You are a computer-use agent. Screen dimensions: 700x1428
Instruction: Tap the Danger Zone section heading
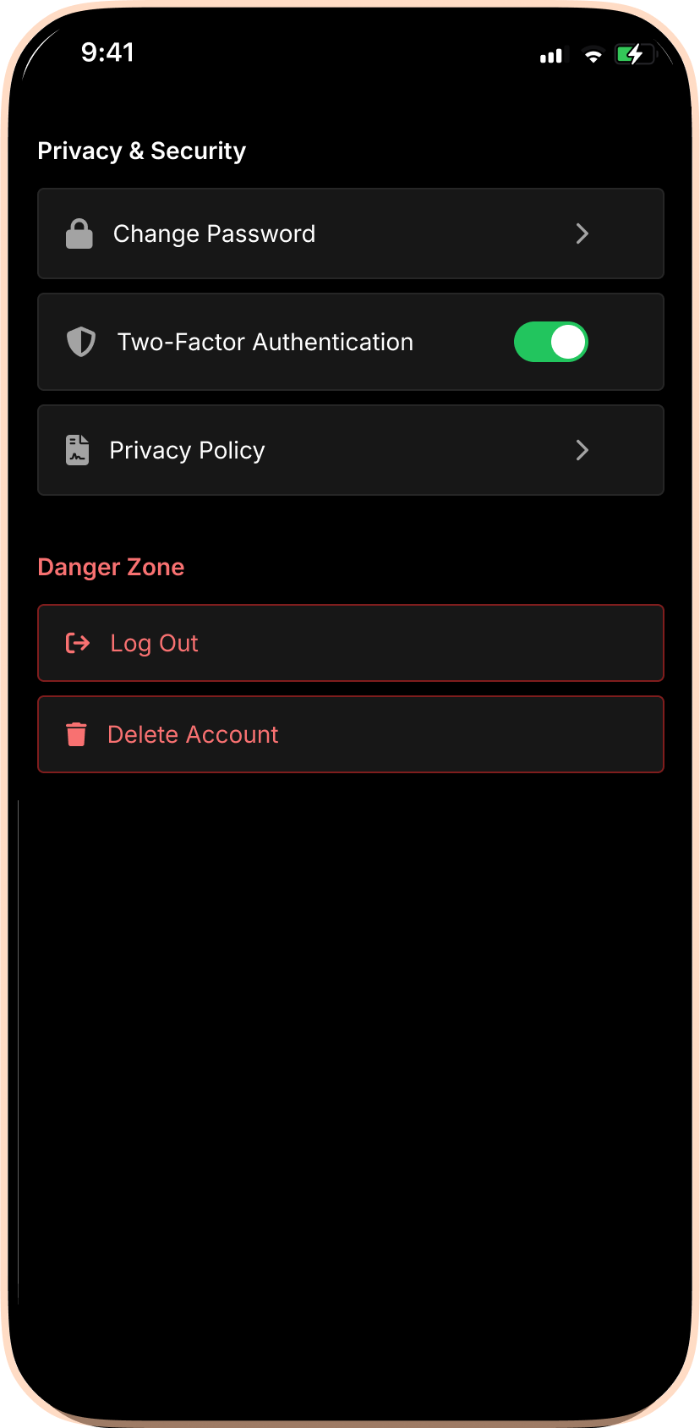click(111, 567)
